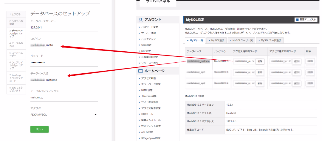Open the XPageSpeed設定 link
The image size is (322, 141).
(151, 138)
